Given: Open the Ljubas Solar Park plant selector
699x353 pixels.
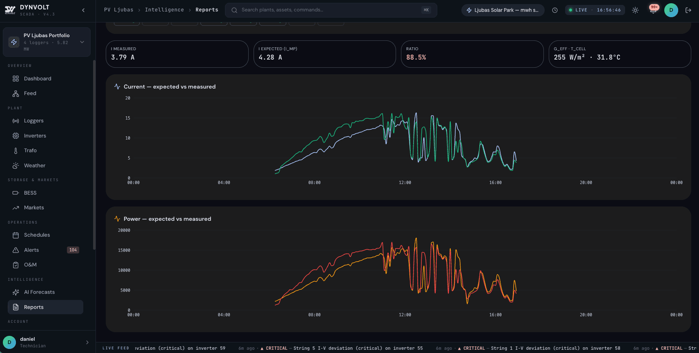Looking at the screenshot, I should point(503,10).
